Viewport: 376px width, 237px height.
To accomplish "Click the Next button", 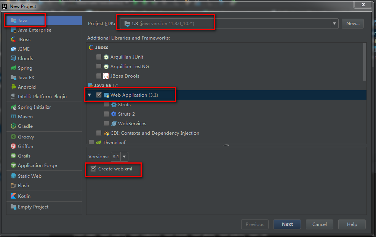I will (x=287, y=224).
